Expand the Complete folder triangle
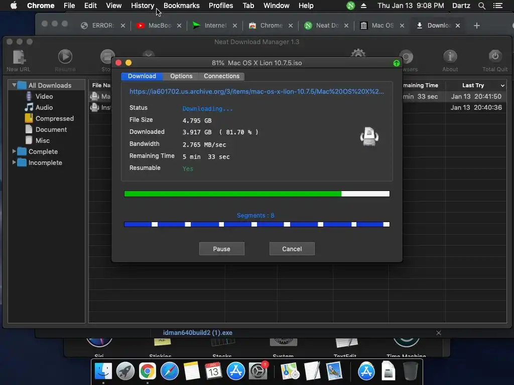The image size is (514, 385). 14,151
